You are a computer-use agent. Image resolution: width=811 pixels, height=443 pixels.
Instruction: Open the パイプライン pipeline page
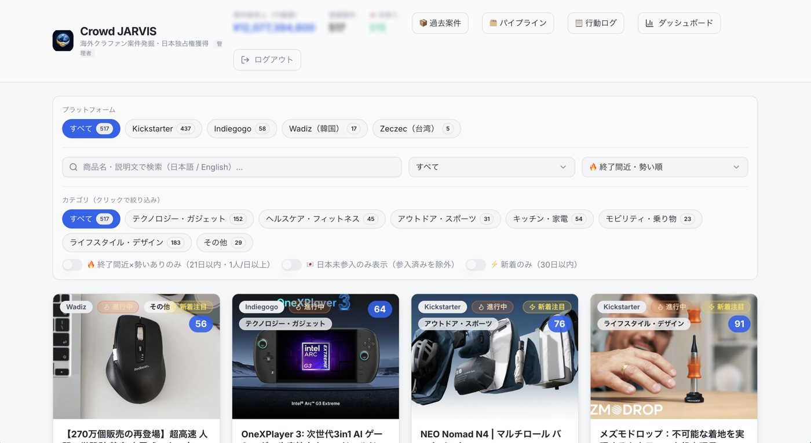[518, 23]
